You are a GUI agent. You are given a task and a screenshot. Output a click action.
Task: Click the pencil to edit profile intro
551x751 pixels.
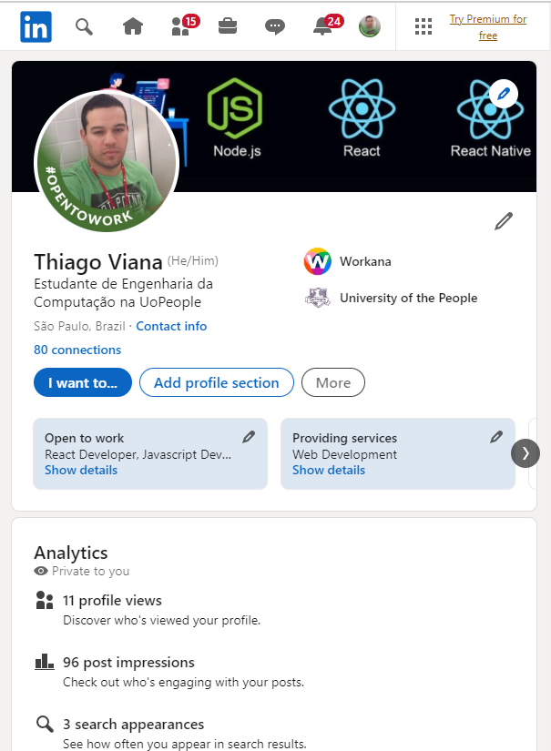[x=504, y=221]
